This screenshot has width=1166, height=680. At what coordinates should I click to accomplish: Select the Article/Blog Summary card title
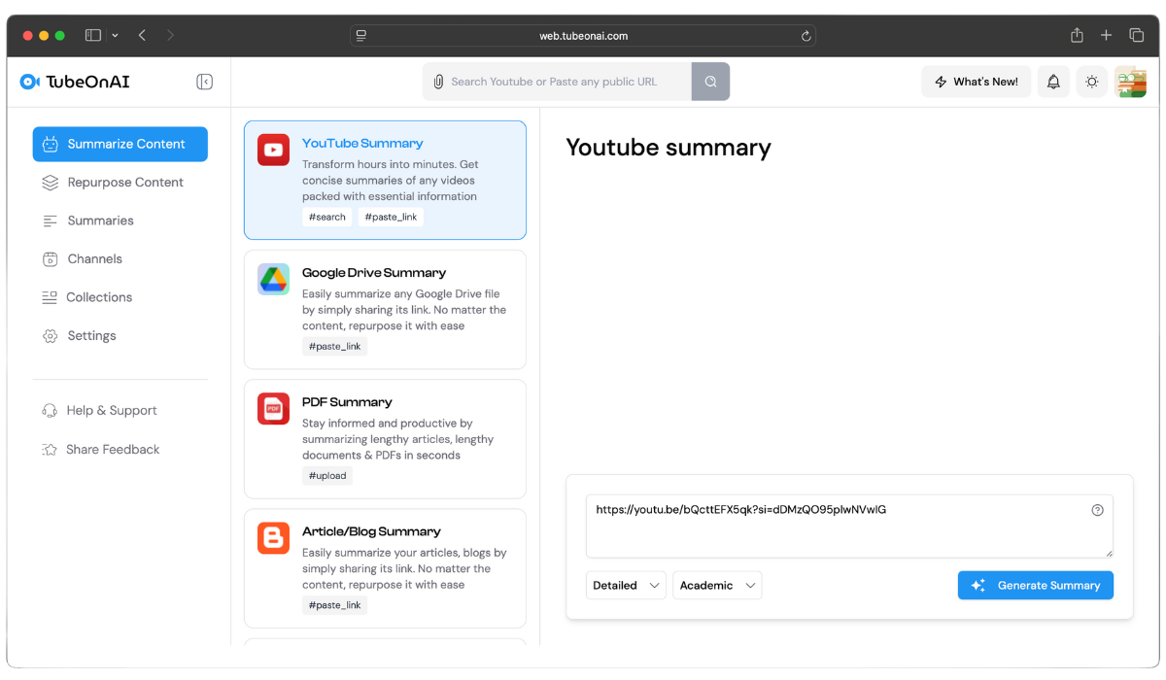pyautogui.click(x=371, y=531)
